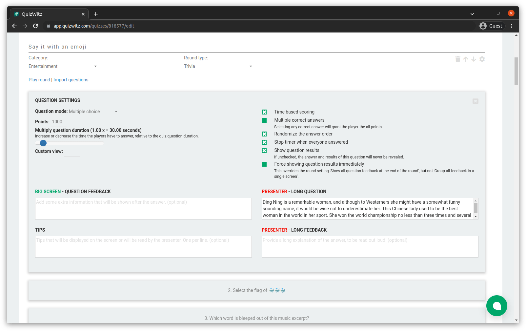
Task: Move round down with arrow icon
Action: [474, 59]
